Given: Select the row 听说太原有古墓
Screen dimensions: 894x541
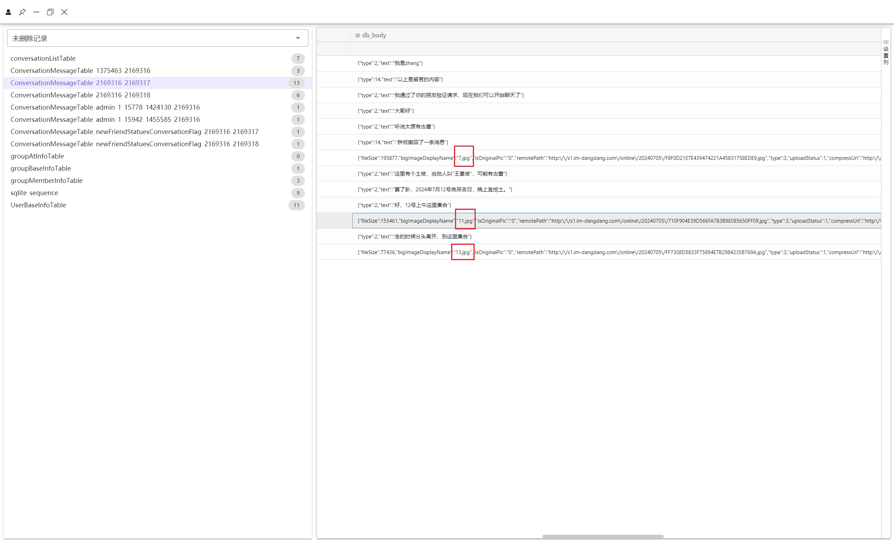Looking at the screenshot, I should click(x=599, y=127).
